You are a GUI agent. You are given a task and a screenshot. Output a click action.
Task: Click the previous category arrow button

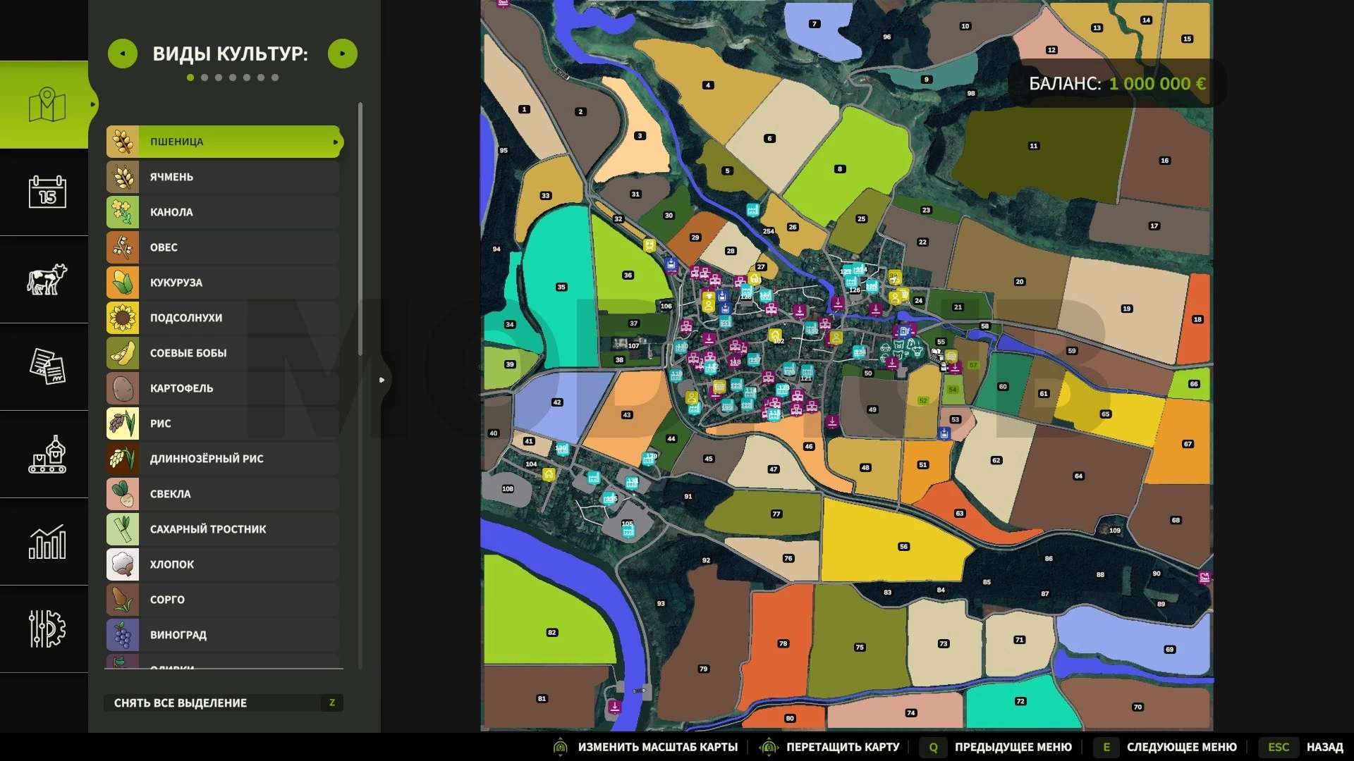pyautogui.click(x=123, y=54)
